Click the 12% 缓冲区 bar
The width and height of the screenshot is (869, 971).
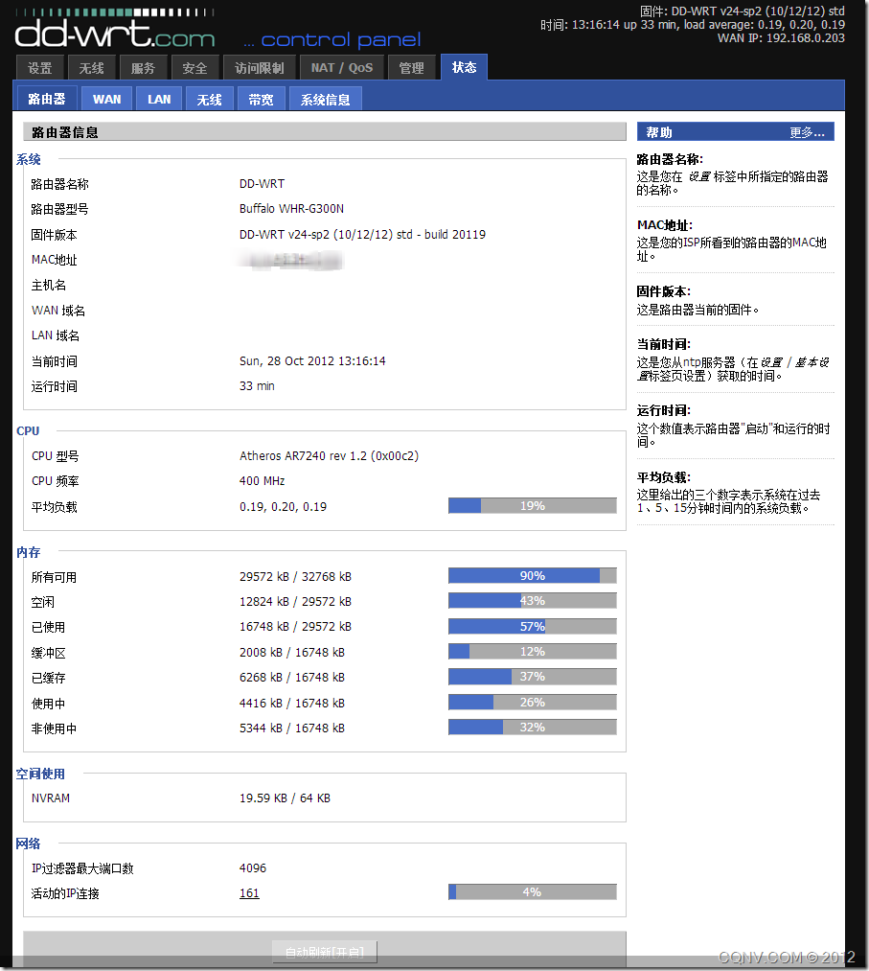(x=533, y=652)
